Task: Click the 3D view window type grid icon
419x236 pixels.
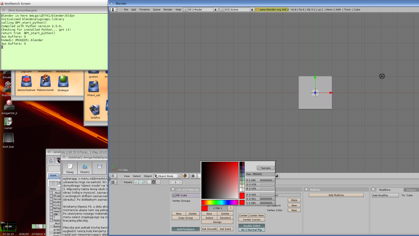Action: (113, 176)
